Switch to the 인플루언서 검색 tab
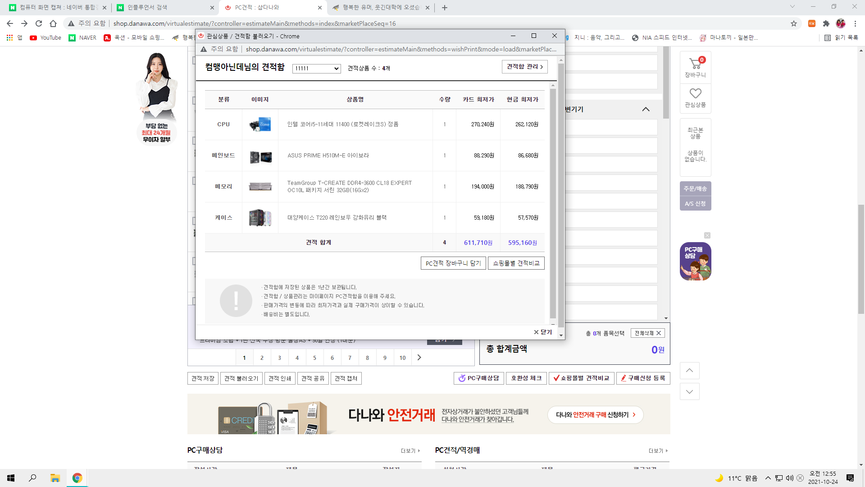Viewport: 865px width, 487px height. coord(164,7)
